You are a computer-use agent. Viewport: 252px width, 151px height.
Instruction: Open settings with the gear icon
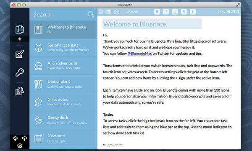pos(20,146)
